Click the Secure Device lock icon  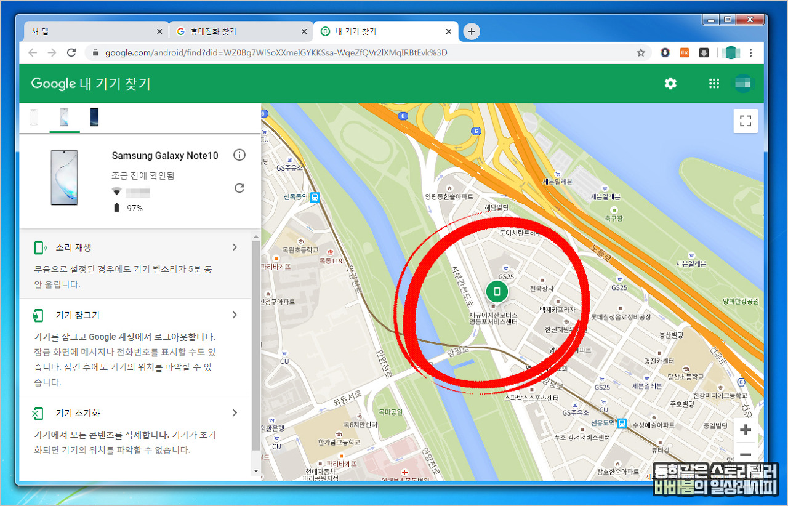click(38, 315)
